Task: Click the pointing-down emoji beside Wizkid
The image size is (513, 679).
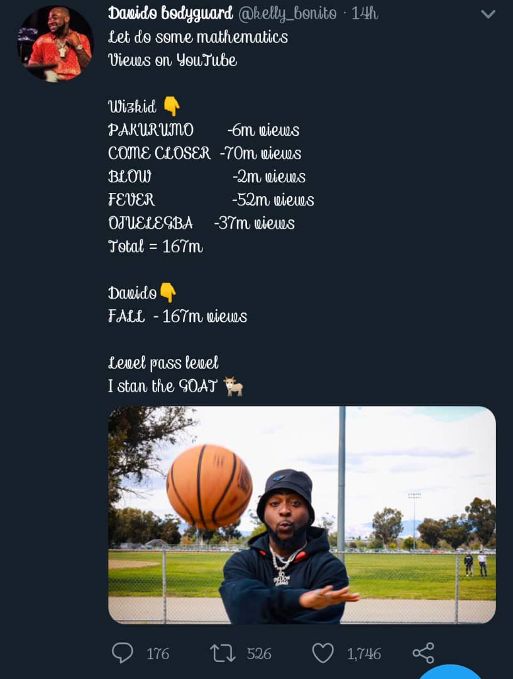Action: click(171, 107)
